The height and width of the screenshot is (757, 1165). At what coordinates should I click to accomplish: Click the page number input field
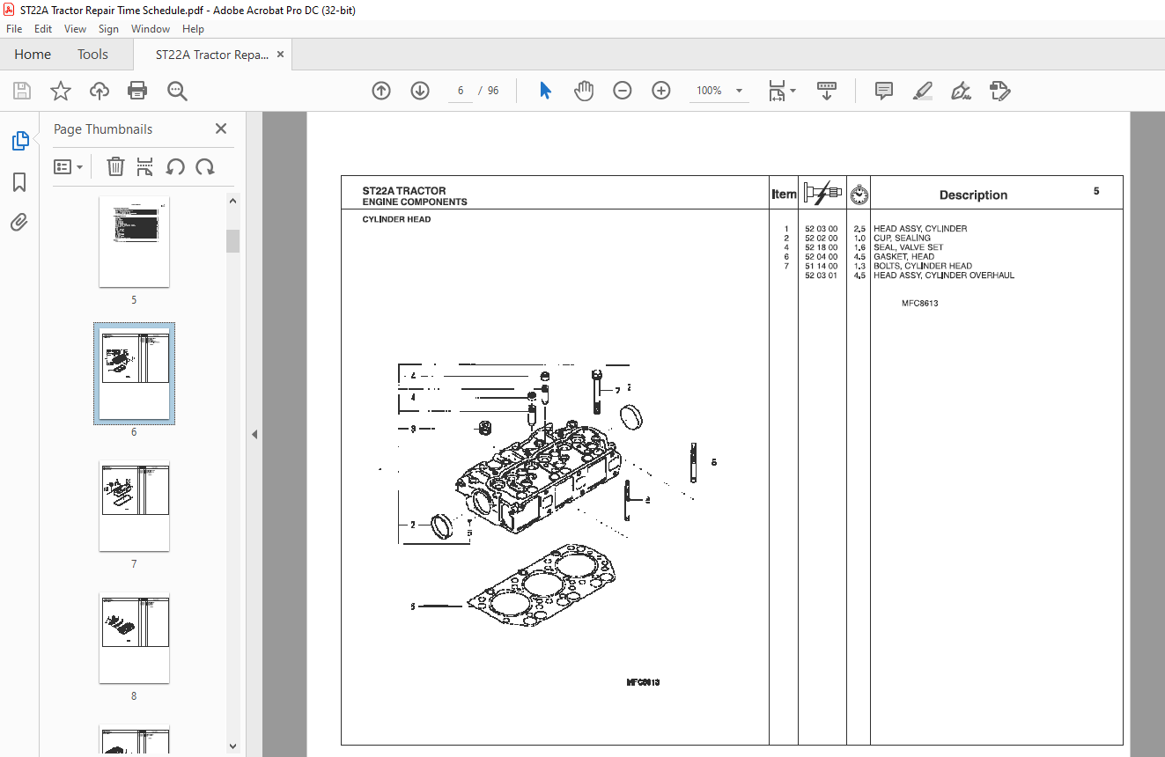pos(461,91)
